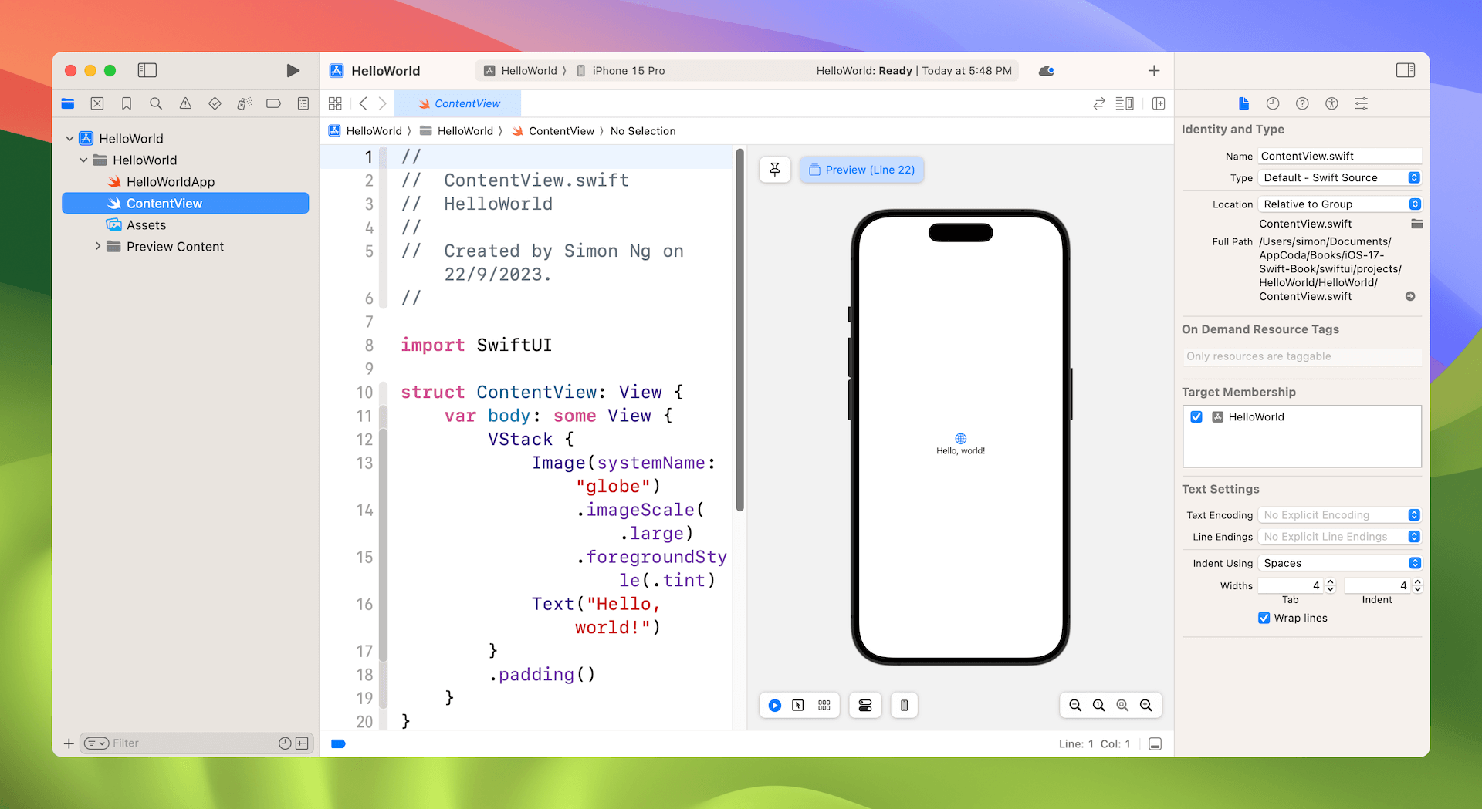
Task: Click the Preview (Line 22) button
Action: [862, 170]
